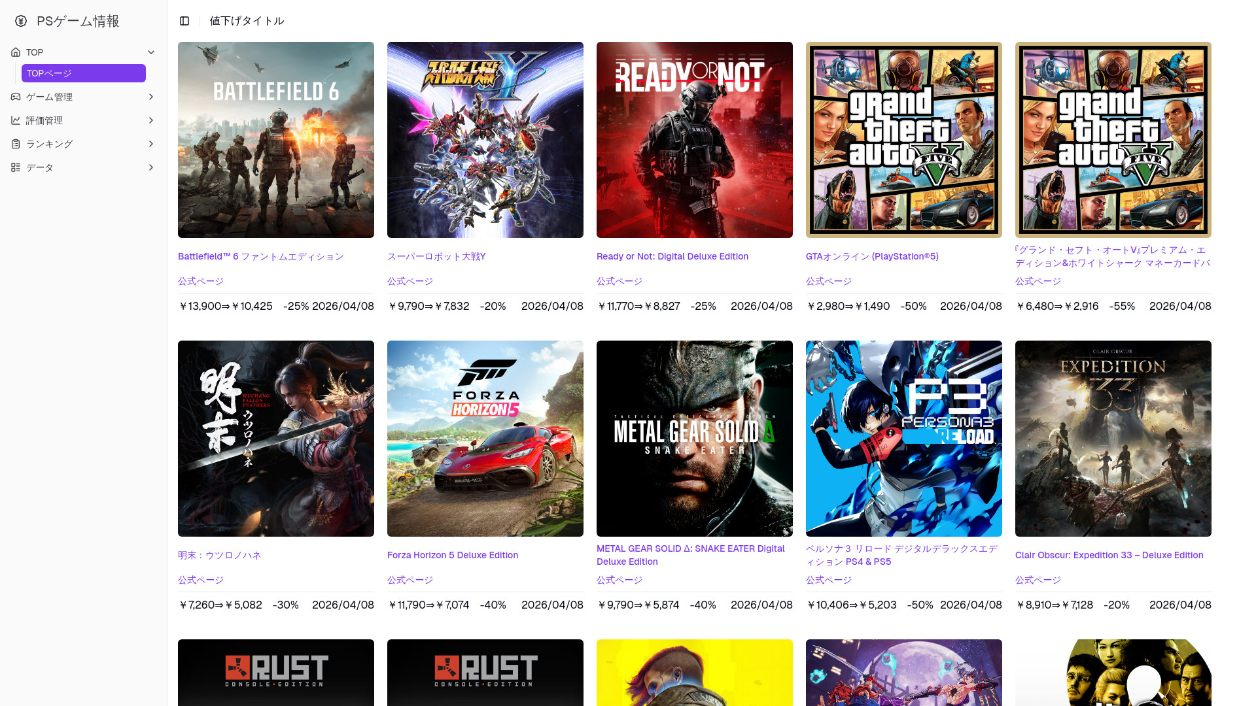Click the スーパーロボット大戦Y cover image

coord(485,140)
